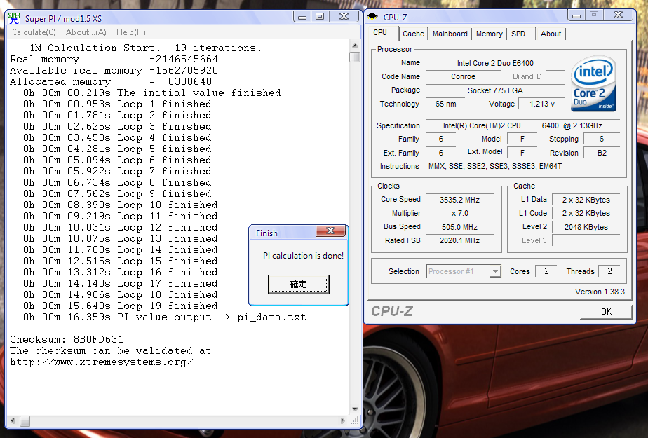Click the PI calculation is done message
This screenshot has width=648, height=438.
click(303, 256)
